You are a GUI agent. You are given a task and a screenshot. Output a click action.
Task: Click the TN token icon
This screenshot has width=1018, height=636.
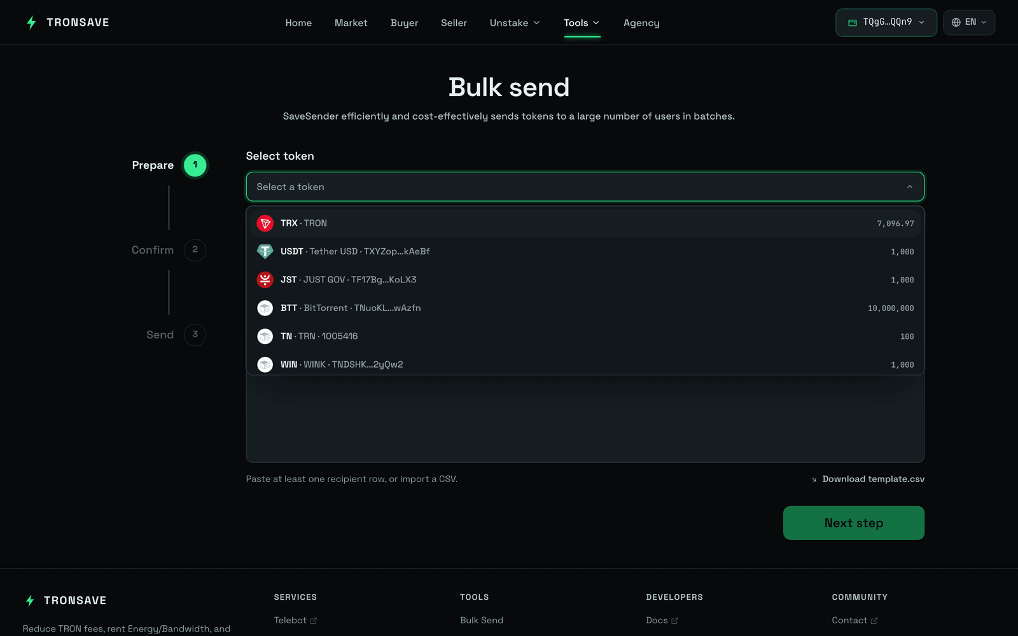265,336
